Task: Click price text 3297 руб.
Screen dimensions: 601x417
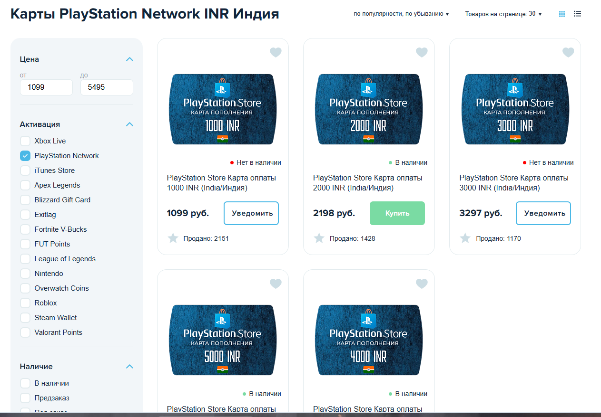Action: click(x=481, y=213)
